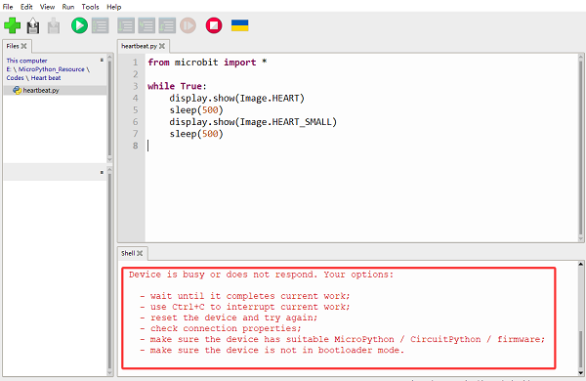This screenshot has height=381, width=586.
Task: Stop the backend with red stop button
Action: (214, 25)
